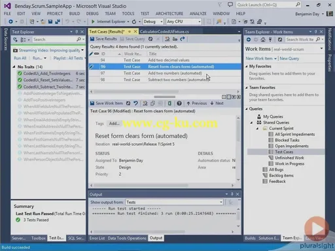Click the green Start debugging arrow
Screen dimensions: 335x251
click(93, 22)
